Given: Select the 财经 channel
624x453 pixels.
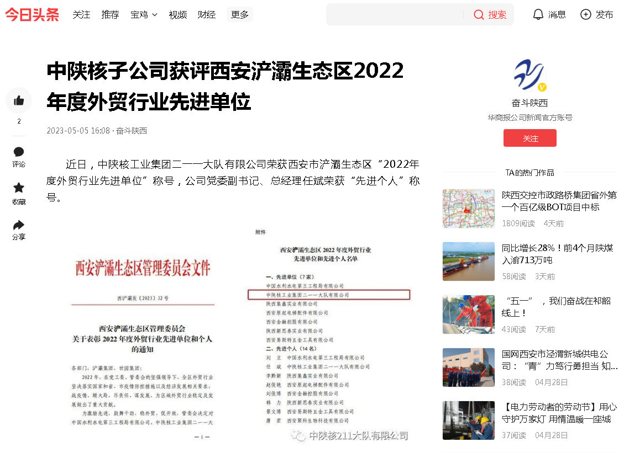Looking at the screenshot, I should [206, 14].
